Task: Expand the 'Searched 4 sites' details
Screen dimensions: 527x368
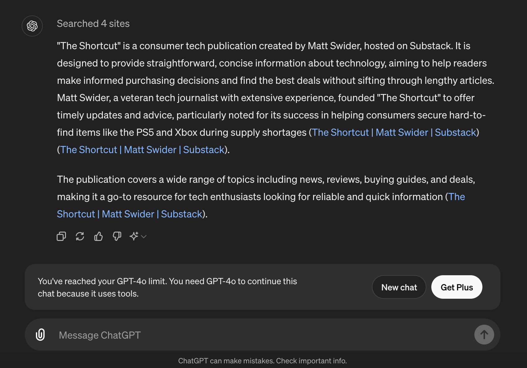Action: 93,24
